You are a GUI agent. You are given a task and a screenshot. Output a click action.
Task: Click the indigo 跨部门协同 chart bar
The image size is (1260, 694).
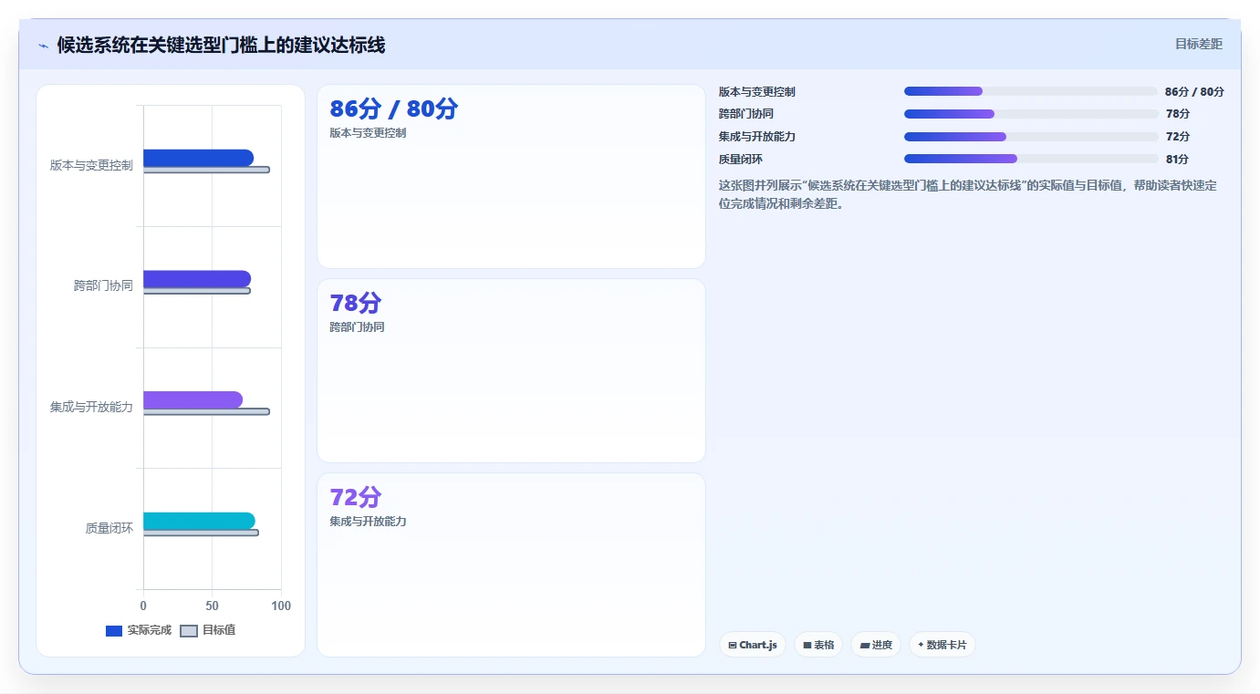(x=197, y=279)
